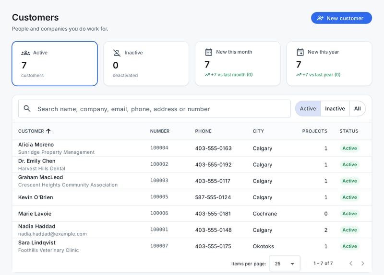Open the Inactive deactivated summary card
Image resolution: width=384 pixels, height=275 pixels.
pyautogui.click(x=146, y=64)
